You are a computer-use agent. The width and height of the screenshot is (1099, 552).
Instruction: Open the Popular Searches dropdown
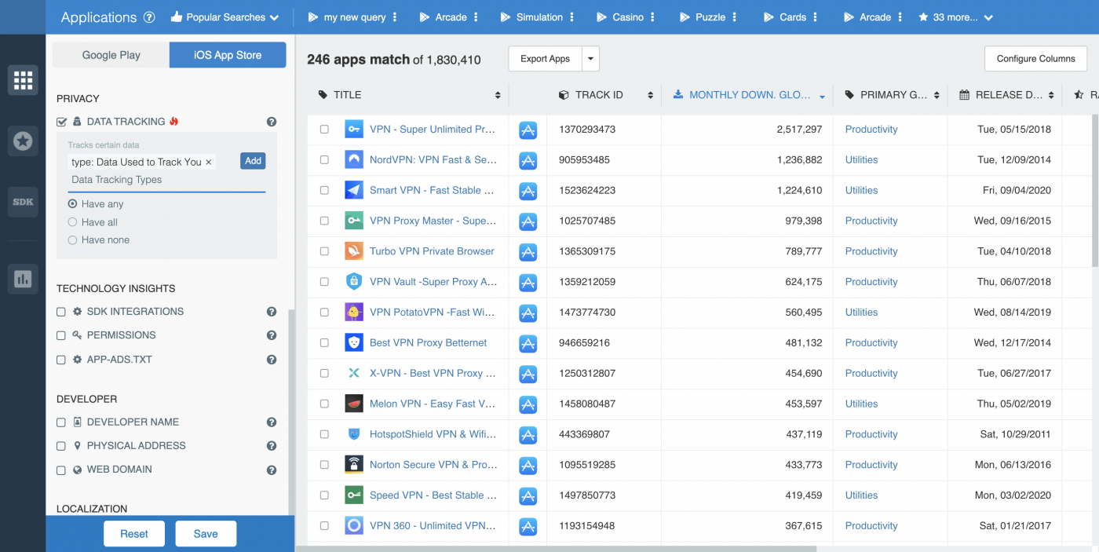pyautogui.click(x=225, y=16)
